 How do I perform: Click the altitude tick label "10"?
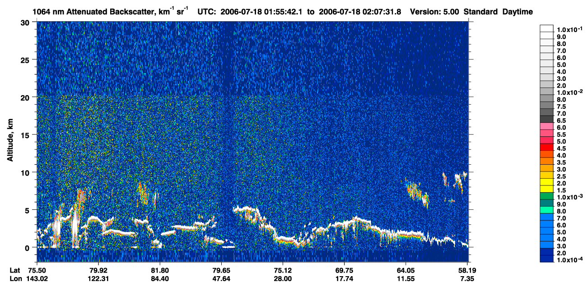click(x=26, y=172)
